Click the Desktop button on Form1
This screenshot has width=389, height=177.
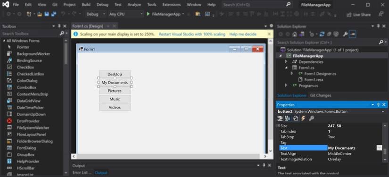(115, 74)
